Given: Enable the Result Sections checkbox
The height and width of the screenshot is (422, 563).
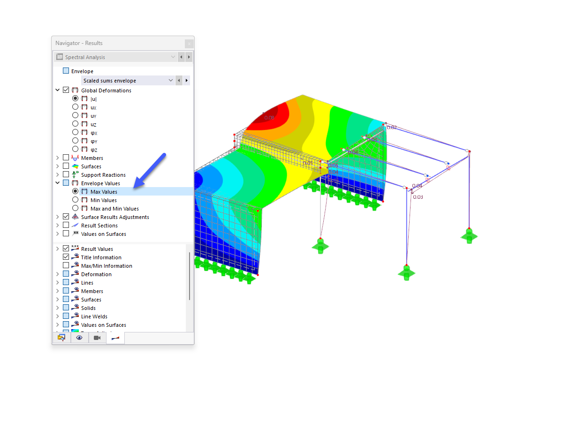Looking at the screenshot, I should click(x=66, y=226).
